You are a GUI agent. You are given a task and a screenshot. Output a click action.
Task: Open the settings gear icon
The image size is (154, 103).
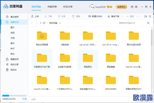pos(136,7)
